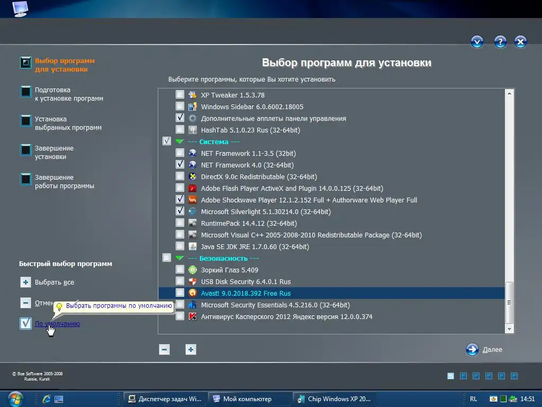Screen dimensions: 542x407
Task: Click the DirectX 9.0c Redistributable icon
Action: 193,176
